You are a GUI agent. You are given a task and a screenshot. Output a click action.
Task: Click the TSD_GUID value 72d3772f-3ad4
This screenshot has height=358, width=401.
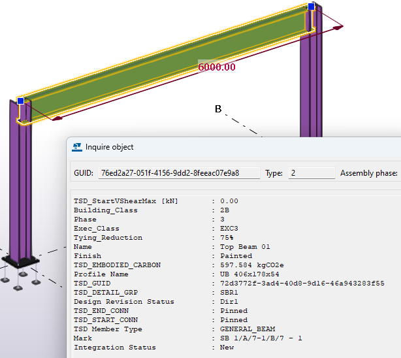click(302, 284)
